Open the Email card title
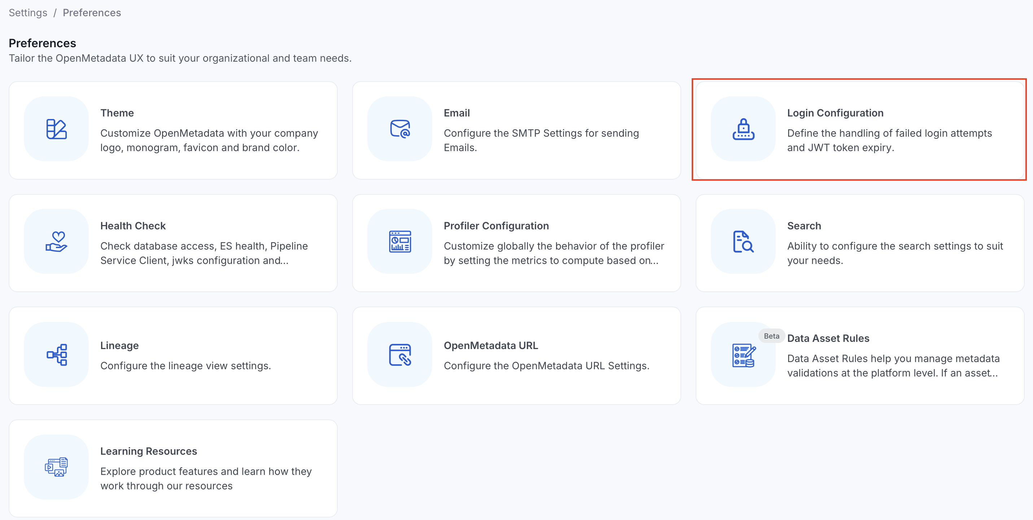Image resolution: width=1033 pixels, height=520 pixels. pos(457,113)
